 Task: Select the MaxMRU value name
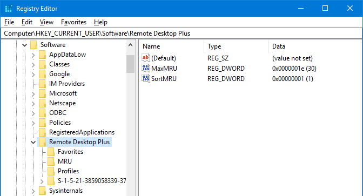tap(164, 69)
